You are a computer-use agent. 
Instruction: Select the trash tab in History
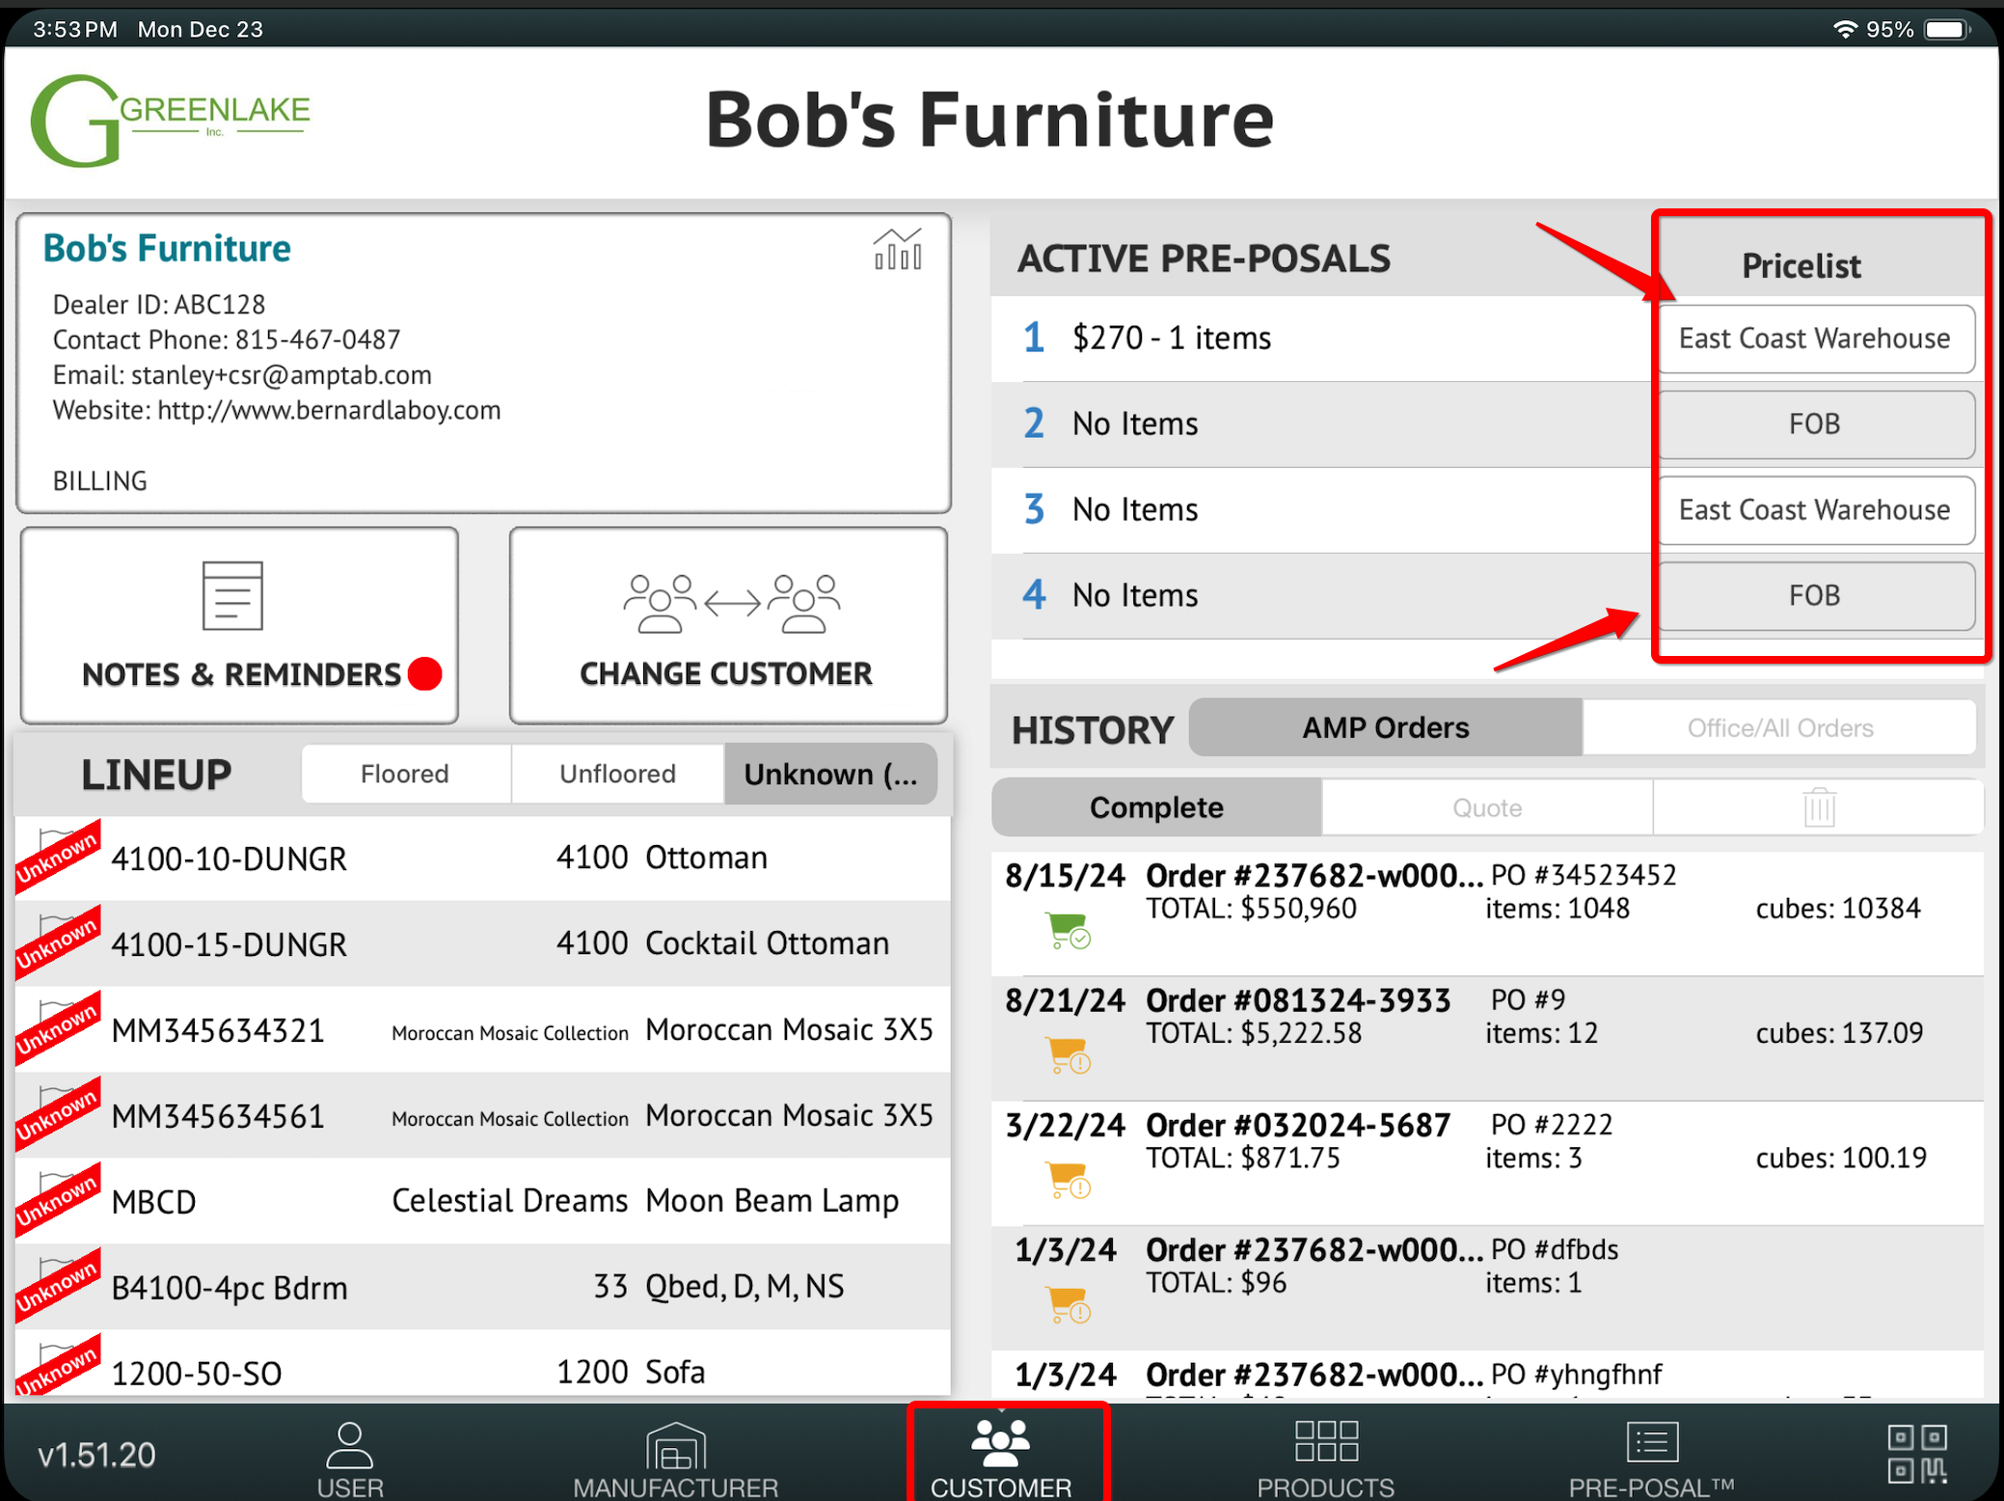click(x=1819, y=807)
